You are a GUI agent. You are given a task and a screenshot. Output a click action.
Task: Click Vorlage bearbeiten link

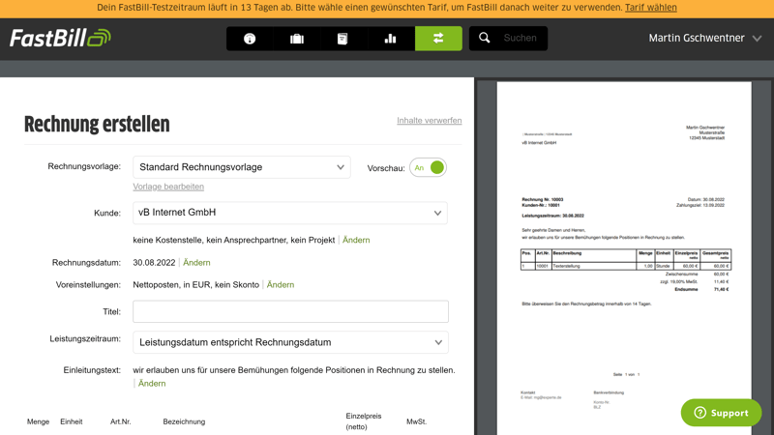(168, 187)
